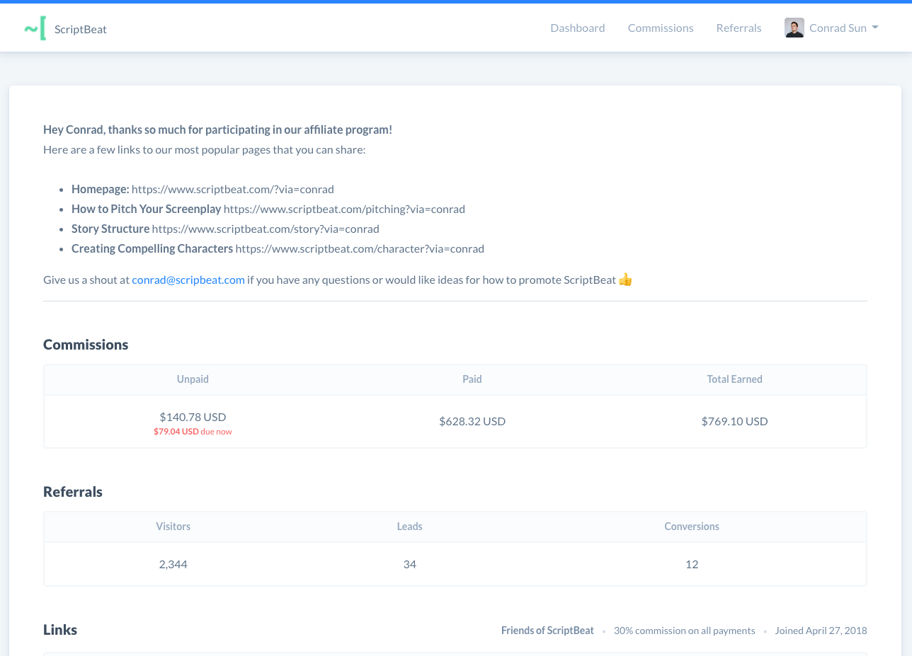
Task: Click the $79.04 USD due now text
Action: click(193, 431)
